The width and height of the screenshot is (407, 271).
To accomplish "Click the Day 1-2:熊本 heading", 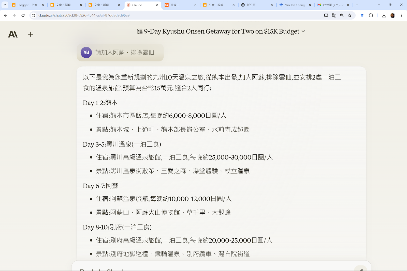I will [x=100, y=103].
